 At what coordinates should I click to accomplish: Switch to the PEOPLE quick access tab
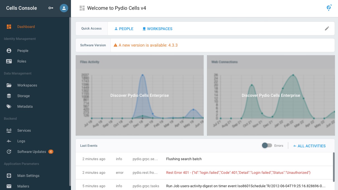124,28
